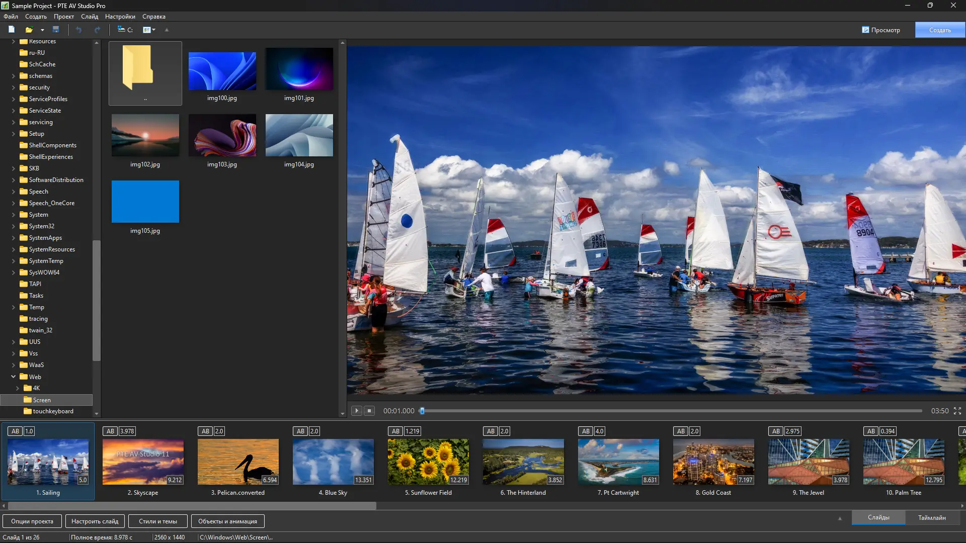Enter fullscreen preview using the expand icon
This screenshot has height=543, width=966.
click(957, 411)
